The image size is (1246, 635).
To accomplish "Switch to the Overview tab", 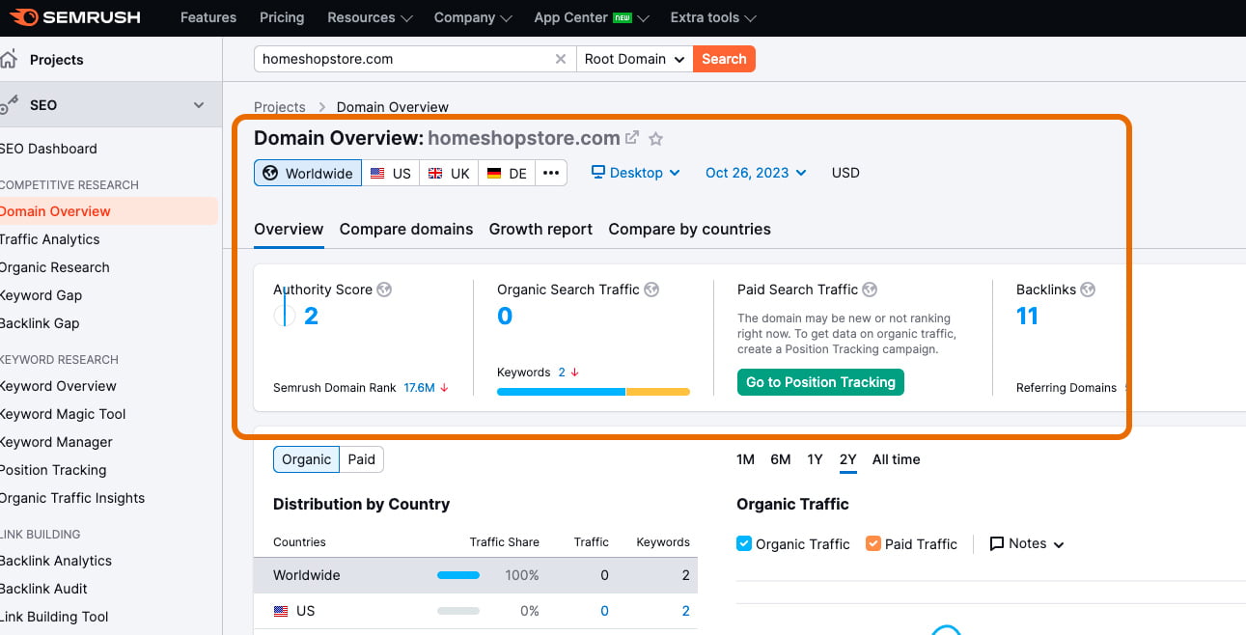I will 289,229.
